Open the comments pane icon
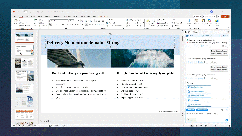Viewport: 242px width, 136px height. coord(219,16)
